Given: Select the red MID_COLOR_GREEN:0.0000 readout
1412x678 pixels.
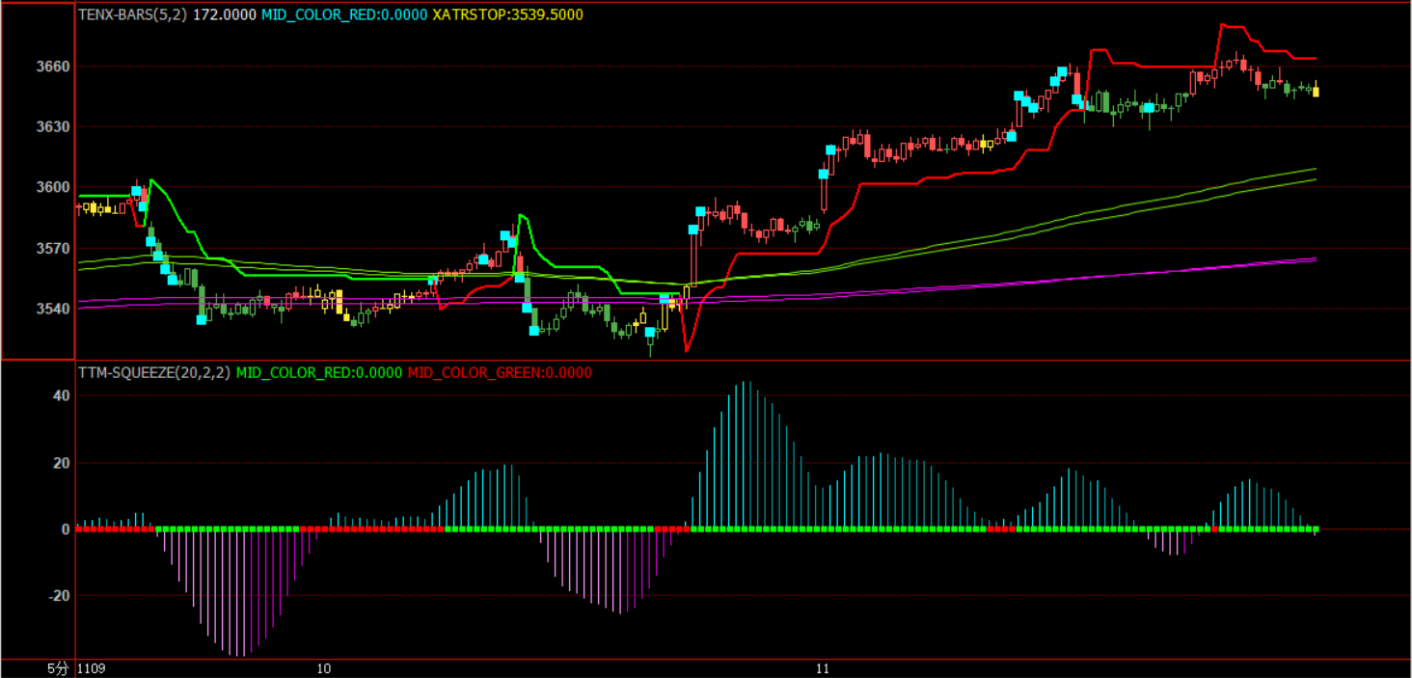Looking at the screenshot, I should click(x=500, y=372).
